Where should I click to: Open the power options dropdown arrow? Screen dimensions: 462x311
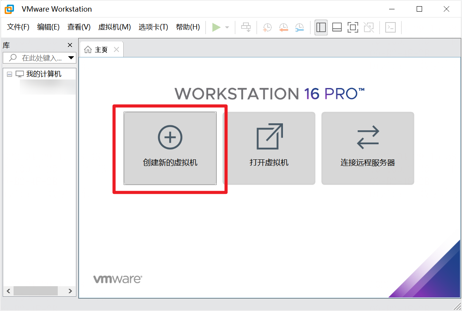tap(227, 28)
